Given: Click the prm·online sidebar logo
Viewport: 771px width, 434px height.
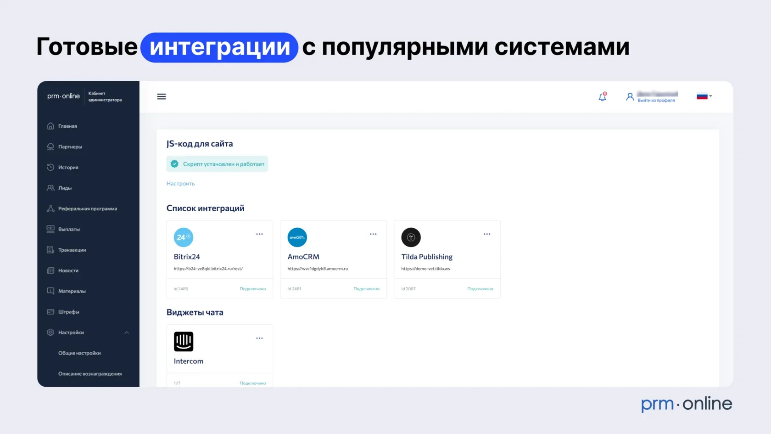Looking at the screenshot, I should [63, 96].
